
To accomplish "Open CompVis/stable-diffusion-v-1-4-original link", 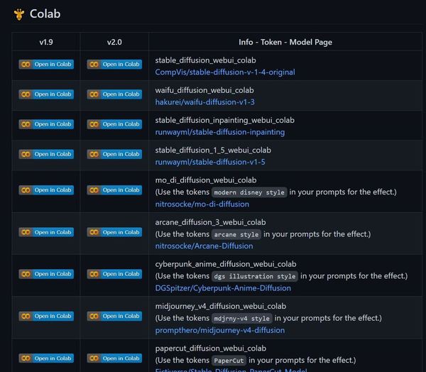I will point(225,72).
